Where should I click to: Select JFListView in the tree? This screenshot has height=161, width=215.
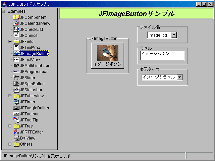point(30,59)
